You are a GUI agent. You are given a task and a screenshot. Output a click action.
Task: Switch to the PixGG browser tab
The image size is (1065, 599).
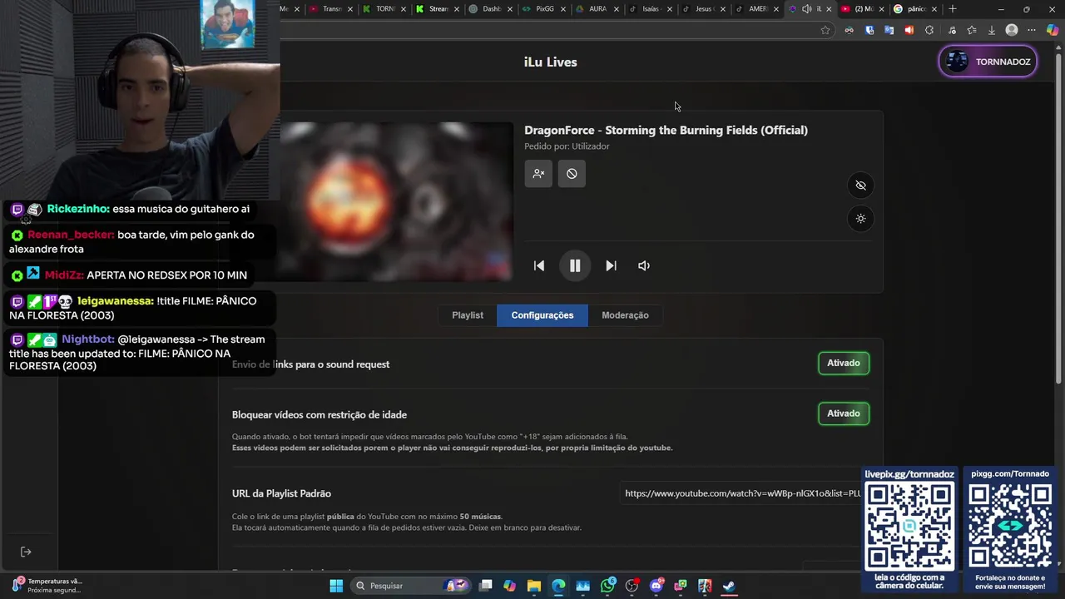pos(544,9)
